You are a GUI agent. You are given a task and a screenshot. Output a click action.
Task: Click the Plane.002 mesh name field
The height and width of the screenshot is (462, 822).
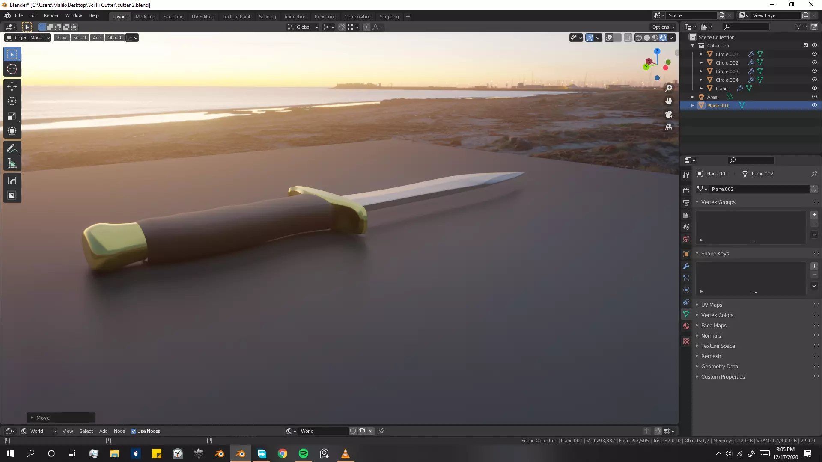coord(759,189)
